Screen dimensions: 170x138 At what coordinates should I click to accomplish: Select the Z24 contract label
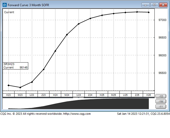(90, 95)
